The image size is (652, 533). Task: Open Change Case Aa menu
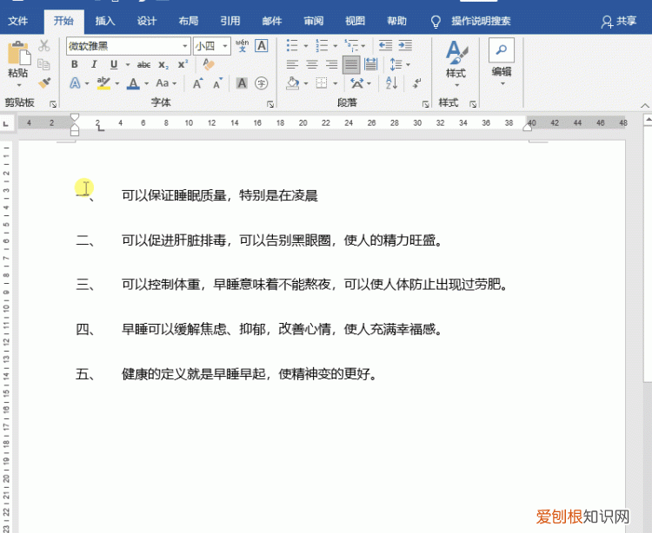click(165, 83)
